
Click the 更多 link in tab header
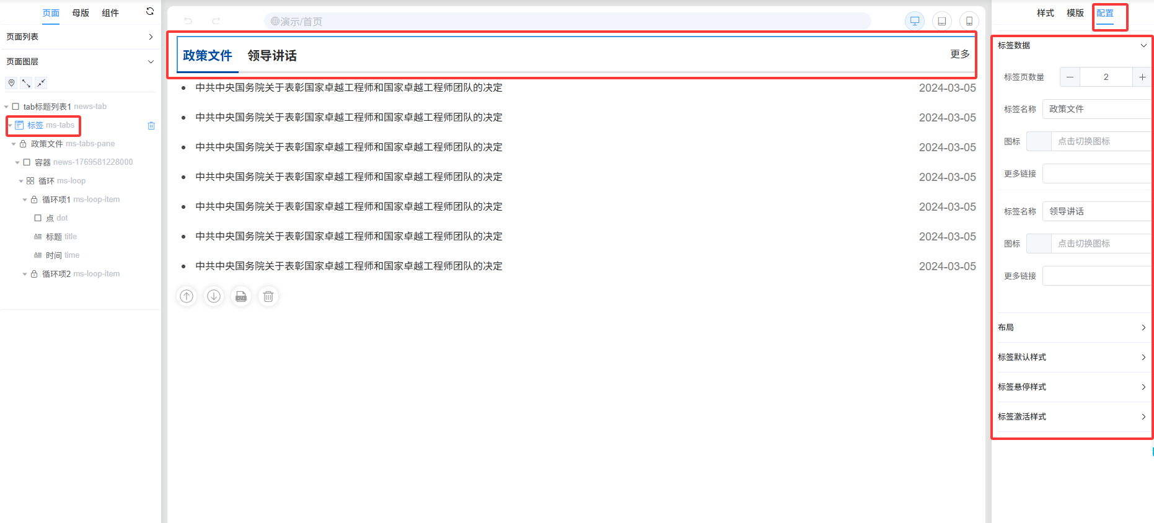[x=959, y=55]
